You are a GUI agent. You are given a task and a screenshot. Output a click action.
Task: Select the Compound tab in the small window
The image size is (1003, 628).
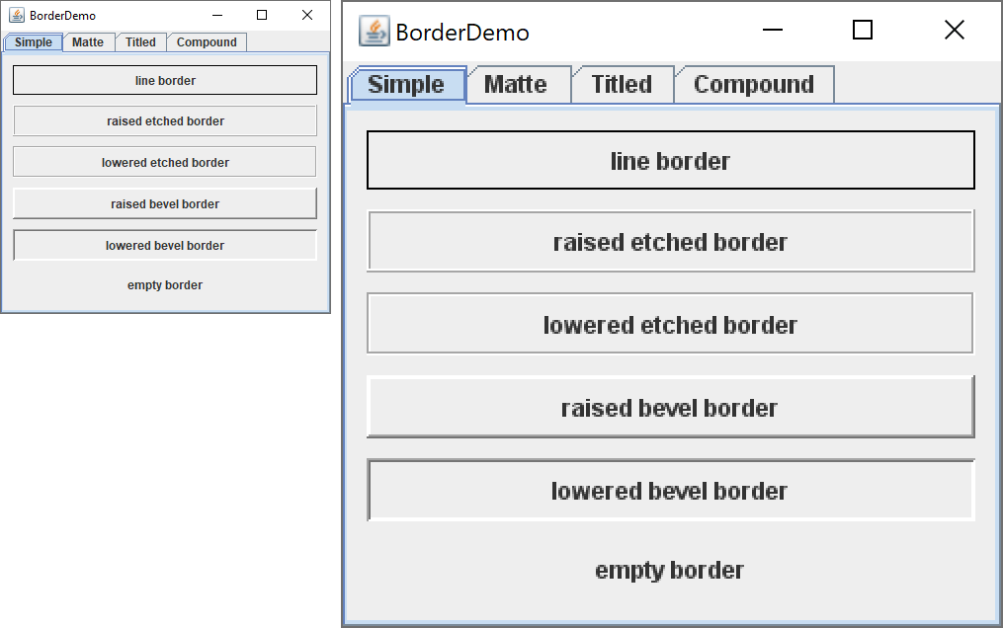coord(207,42)
